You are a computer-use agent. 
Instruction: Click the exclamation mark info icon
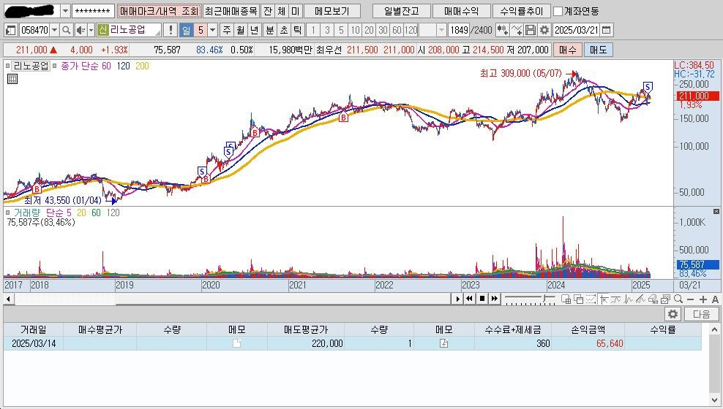tap(171, 30)
